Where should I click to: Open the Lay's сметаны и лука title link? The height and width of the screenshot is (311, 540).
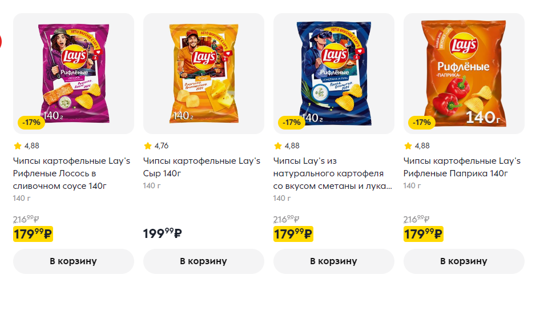[332, 173]
